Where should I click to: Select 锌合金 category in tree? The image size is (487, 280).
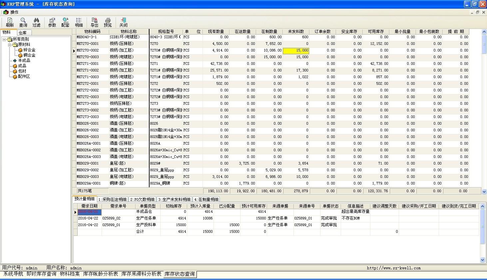[x=29, y=50]
